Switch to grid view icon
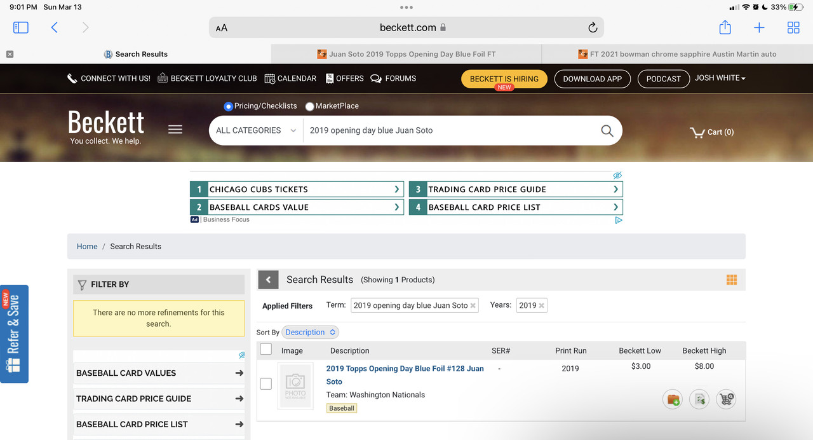 coord(732,280)
